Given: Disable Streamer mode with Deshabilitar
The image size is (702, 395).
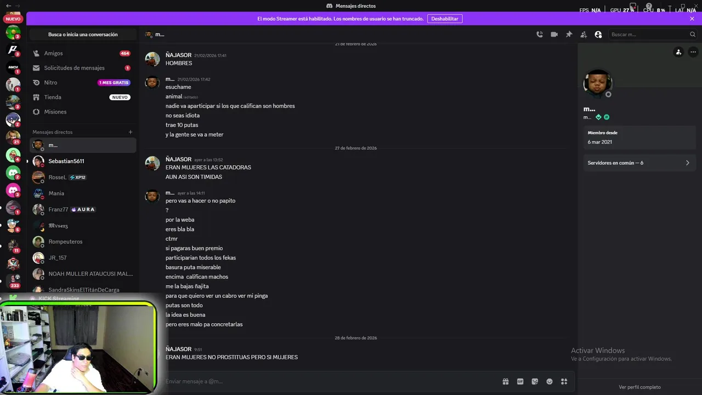Looking at the screenshot, I should (x=444, y=19).
